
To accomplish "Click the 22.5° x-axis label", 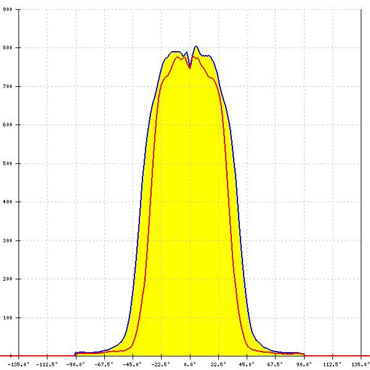I will click(218, 364).
